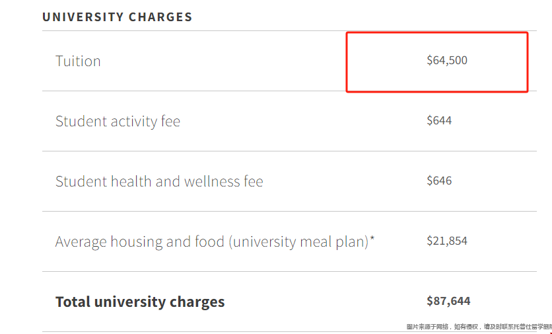The height and width of the screenshot is (334, 552).
Task: Select Total university charges label
Action: [140, 302]
